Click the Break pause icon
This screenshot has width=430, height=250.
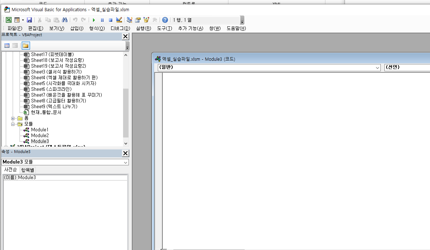coord(102,20)
